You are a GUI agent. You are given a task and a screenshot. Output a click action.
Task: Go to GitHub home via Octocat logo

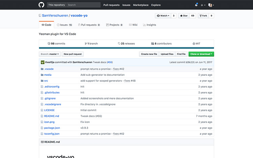[41, 5]
